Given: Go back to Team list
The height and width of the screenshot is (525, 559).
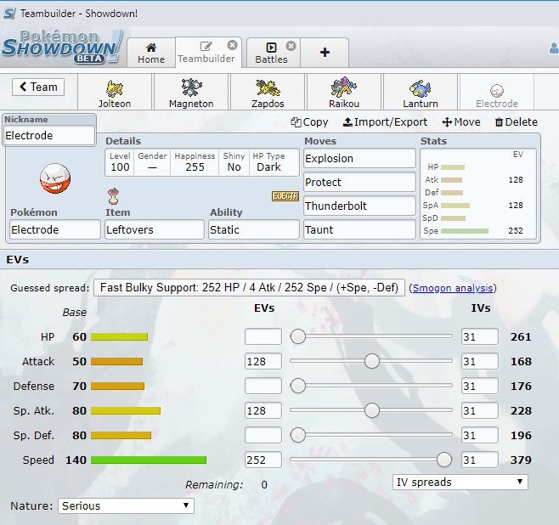Looking at the screenshot, I should pos(38,87).
